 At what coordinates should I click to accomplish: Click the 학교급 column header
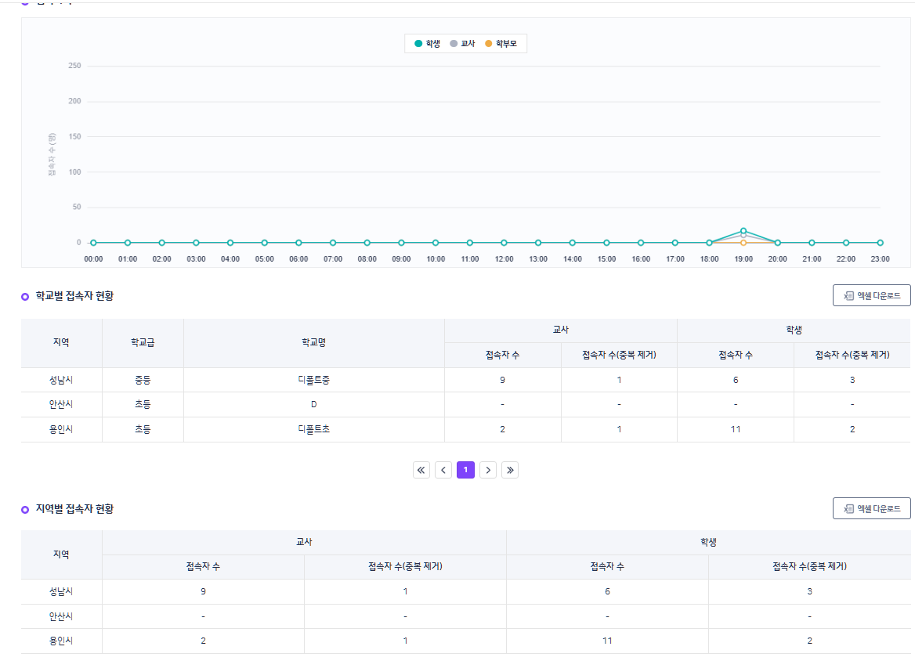click(x=143, y=343)
